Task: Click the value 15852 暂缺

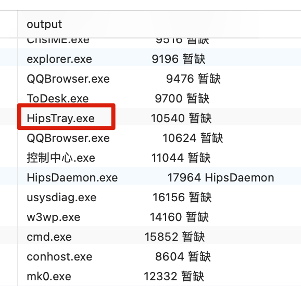Action: tap(174, 237)
